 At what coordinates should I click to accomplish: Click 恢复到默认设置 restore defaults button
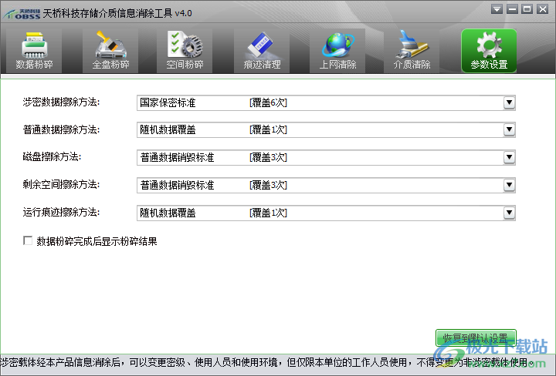click(x=476, y=337)
